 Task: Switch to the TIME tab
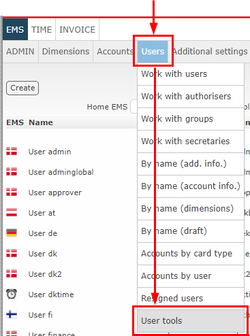coord(42,29)
